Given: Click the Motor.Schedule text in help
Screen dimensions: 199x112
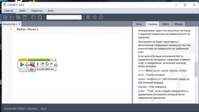Looking at the screenshot, I should (147, 66).
